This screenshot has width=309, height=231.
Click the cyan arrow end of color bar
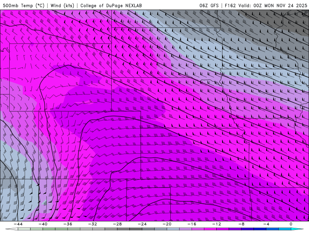pyautogui.click(x=297, y=229)
